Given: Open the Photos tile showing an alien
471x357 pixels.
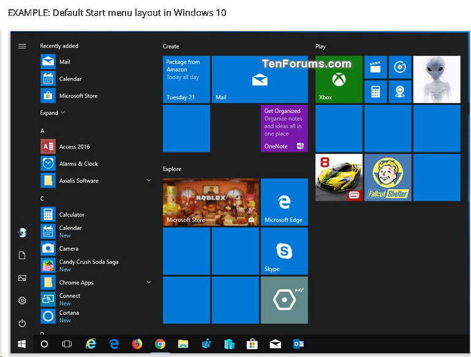Looking at the screenshot, I should (x=437, y=79).
